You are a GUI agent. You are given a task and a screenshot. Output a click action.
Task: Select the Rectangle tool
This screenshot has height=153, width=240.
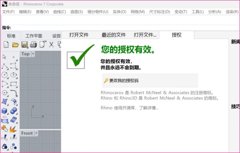14,84
